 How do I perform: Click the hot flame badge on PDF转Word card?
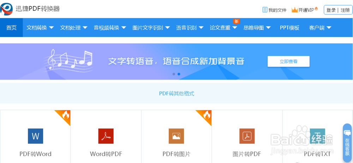click(x=66, y=115)
